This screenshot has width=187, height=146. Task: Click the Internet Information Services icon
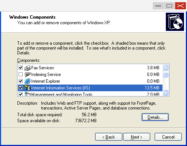coord(28,88)
